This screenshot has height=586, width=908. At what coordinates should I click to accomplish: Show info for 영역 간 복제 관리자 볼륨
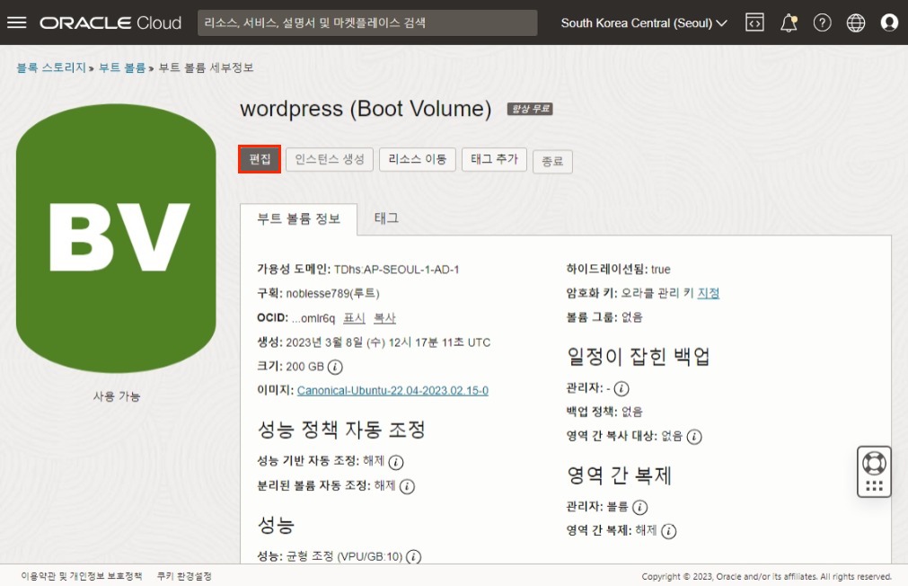click(x=639, y=507)
